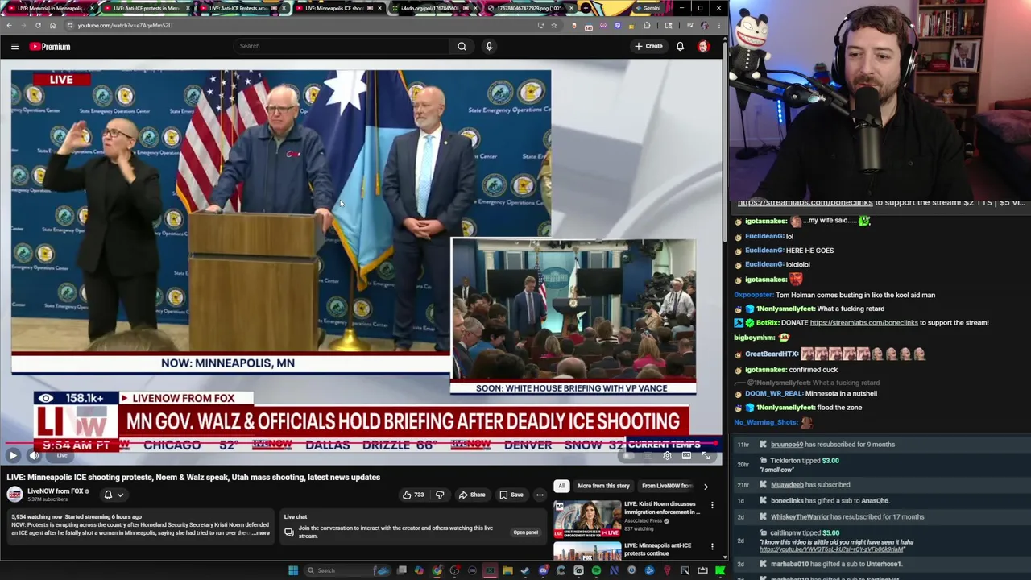Open Discord from the taskbar
This screenshot has height=580, width=1031.
coord(543,570)
